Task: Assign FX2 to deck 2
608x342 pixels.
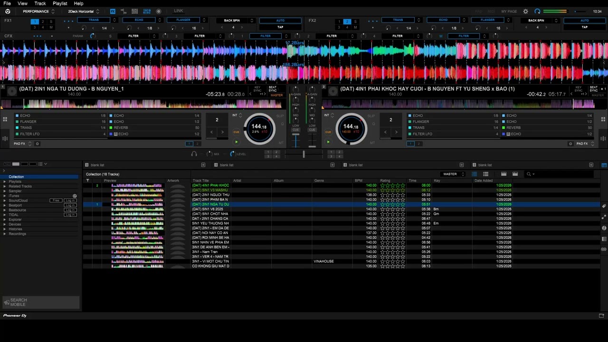Action: 347,21
